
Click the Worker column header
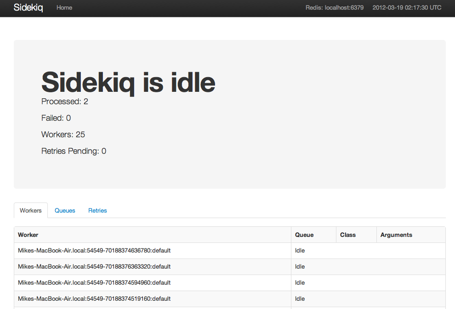click(28, 235)
